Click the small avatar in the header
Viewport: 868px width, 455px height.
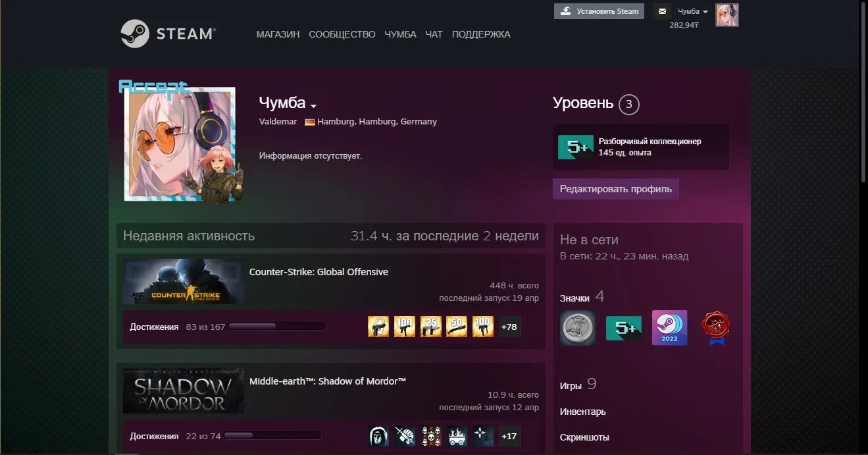727,15
